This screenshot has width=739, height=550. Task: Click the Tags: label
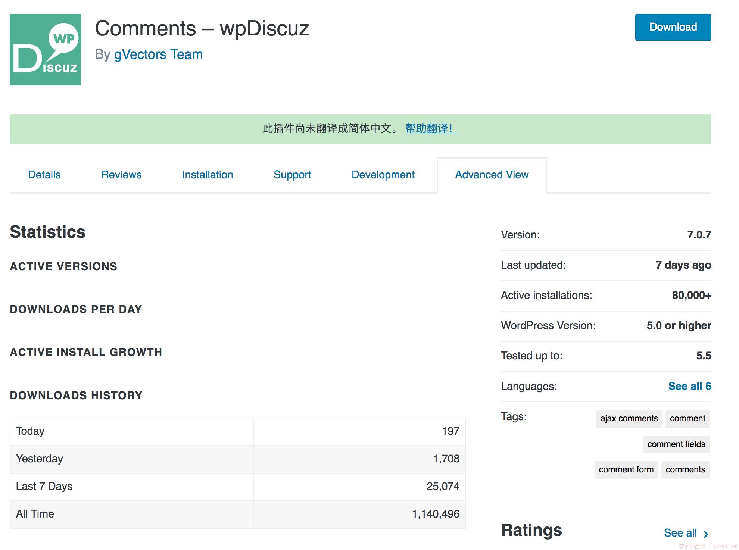pos(514,417)
